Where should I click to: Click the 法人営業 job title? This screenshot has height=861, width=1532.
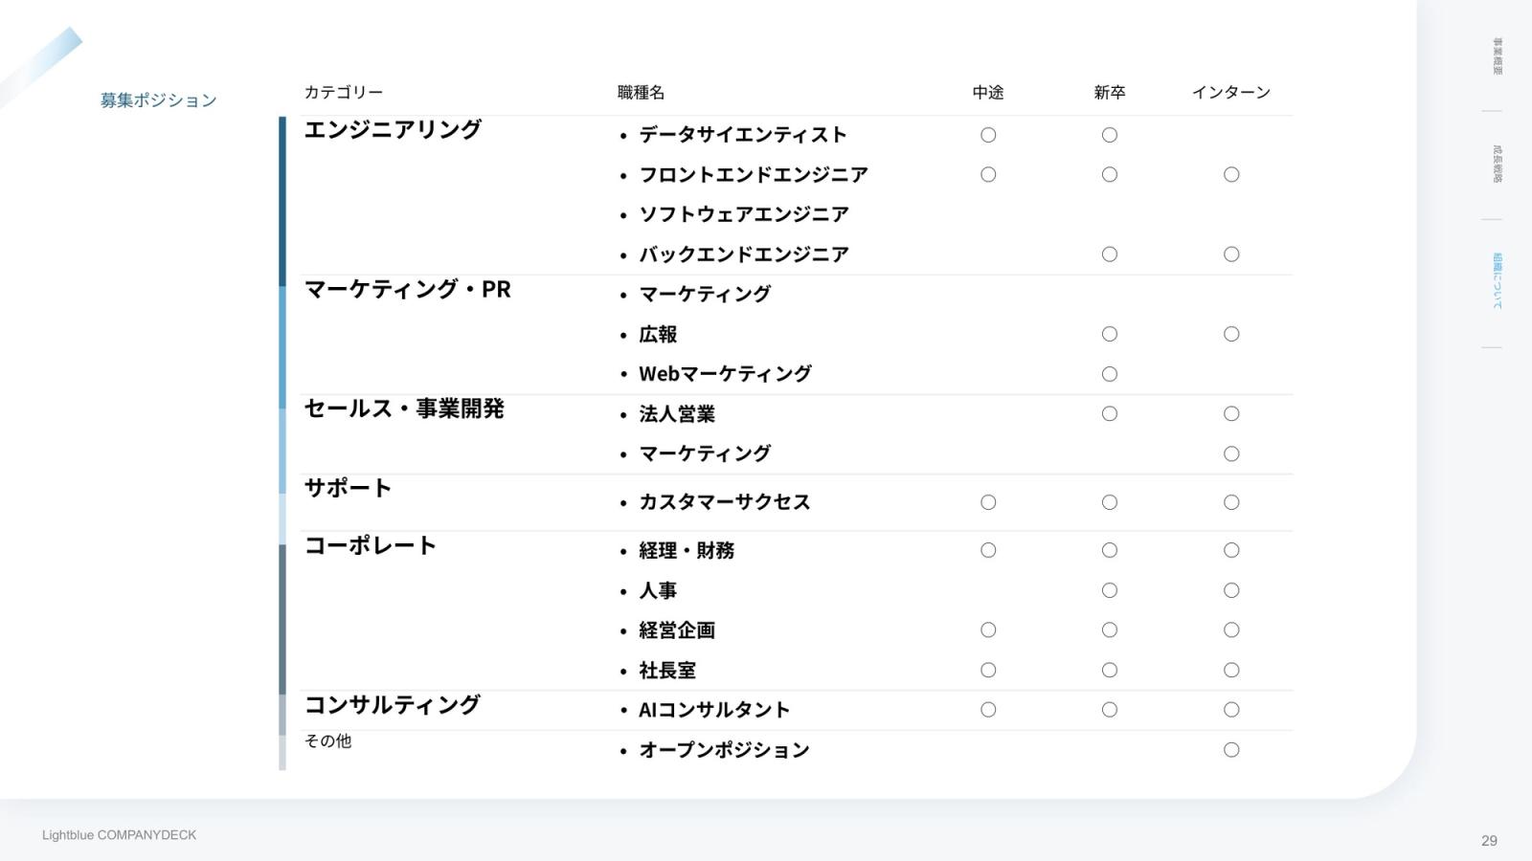(677, 414)
